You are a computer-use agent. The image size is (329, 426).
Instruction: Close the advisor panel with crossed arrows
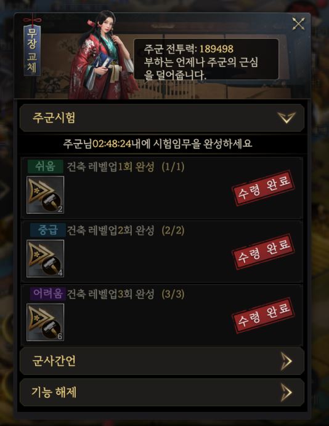point(298,23)
